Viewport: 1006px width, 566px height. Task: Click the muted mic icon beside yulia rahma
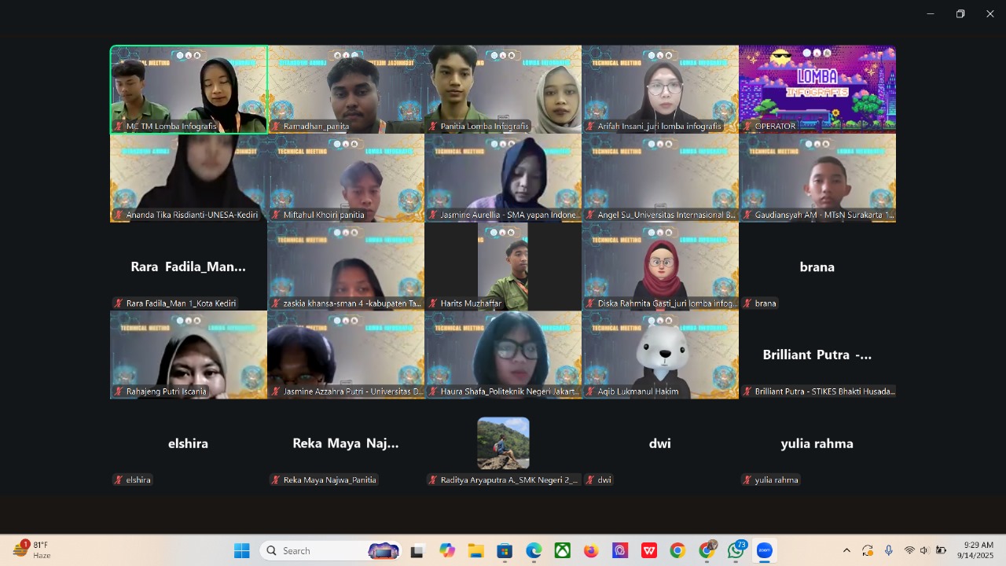click(747, 480)
